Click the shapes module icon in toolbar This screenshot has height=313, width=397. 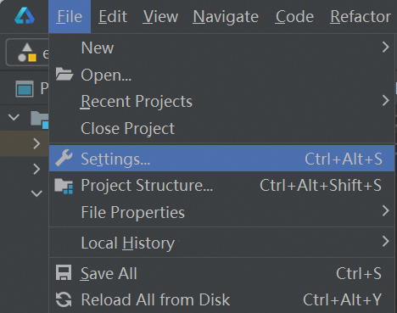(x=27, y=53)
